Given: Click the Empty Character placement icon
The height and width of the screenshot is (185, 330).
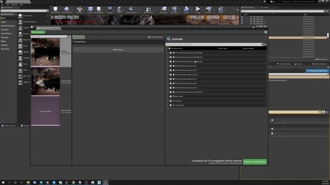Looking at the screenshot, I should click(x=20, y=22).
